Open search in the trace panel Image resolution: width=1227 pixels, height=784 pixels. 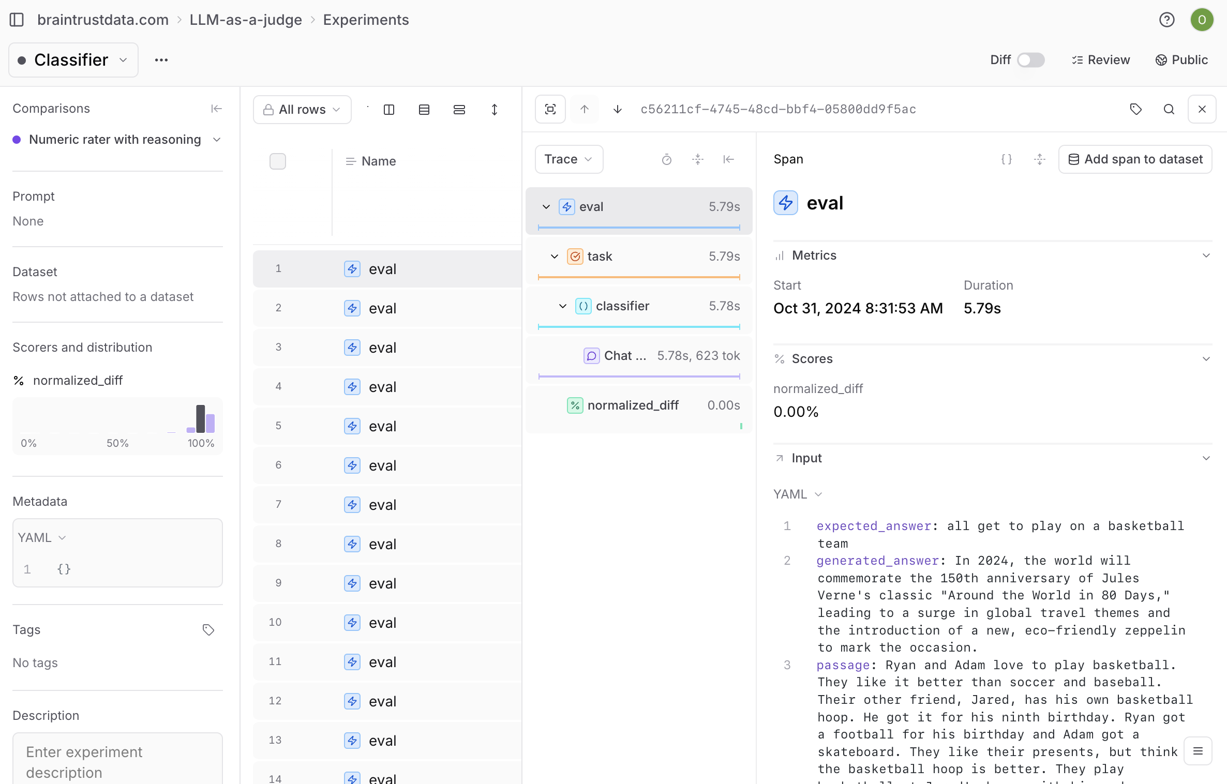click(x=1169, y=109)
